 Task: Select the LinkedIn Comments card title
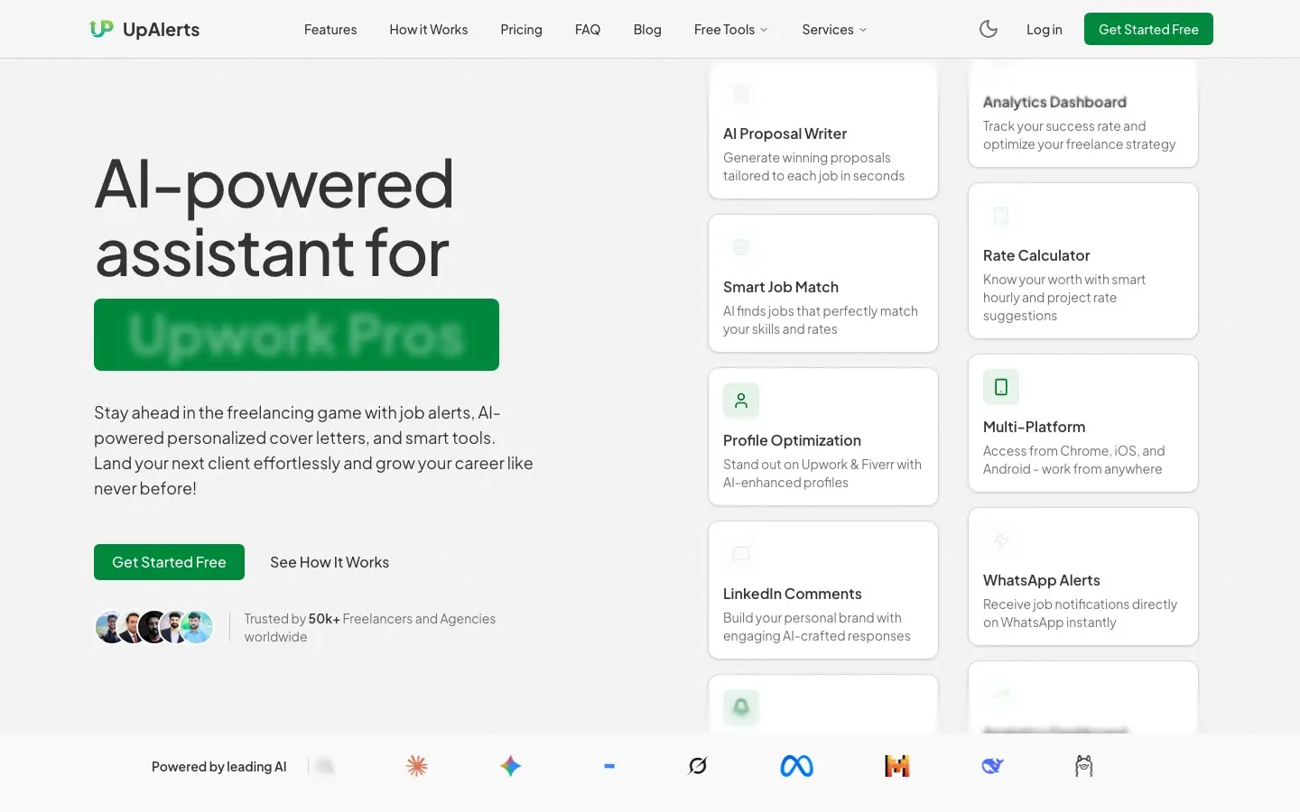coord(793,594)
